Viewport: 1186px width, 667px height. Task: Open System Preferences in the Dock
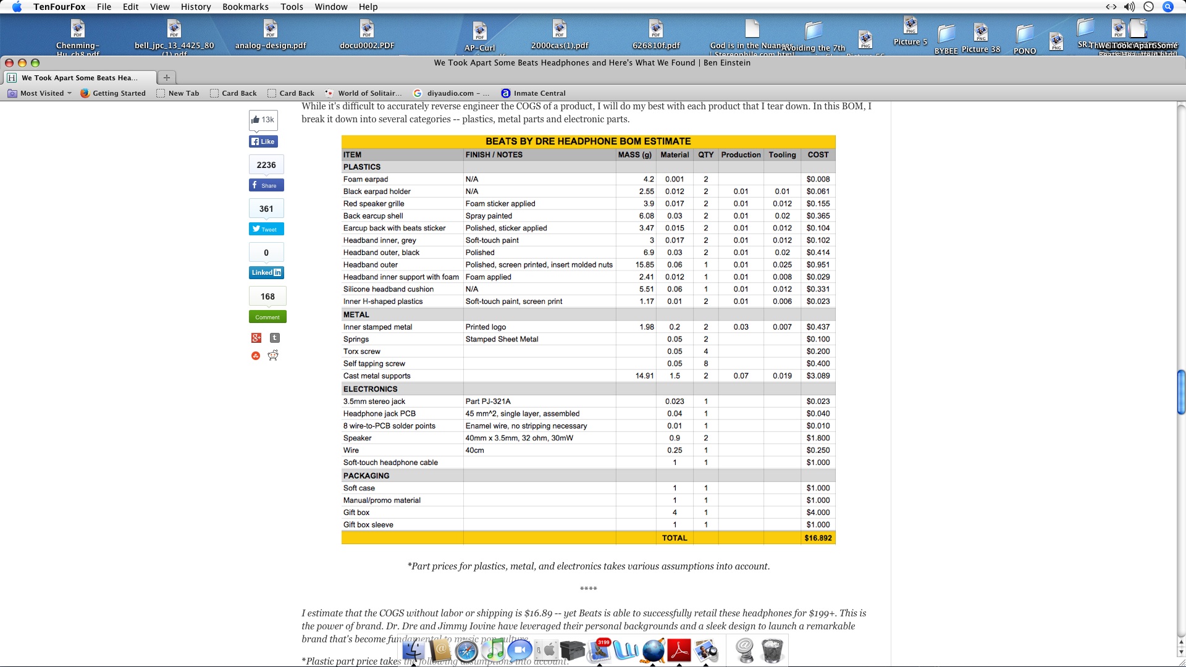point(547,650)
